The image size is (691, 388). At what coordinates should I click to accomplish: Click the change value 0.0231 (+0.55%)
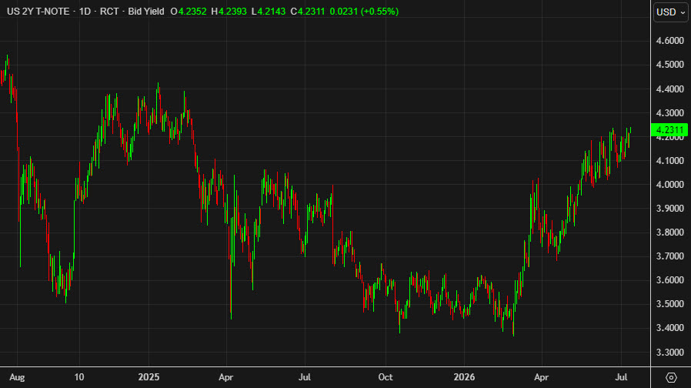point(364,12)
